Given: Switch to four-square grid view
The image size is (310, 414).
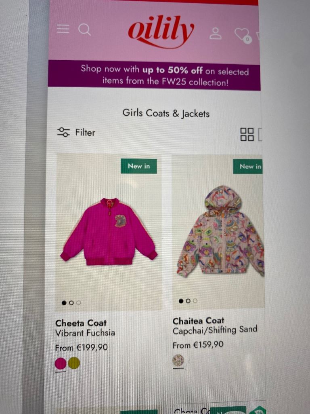Looking at the screenshot, I should [x=247, y=134].
